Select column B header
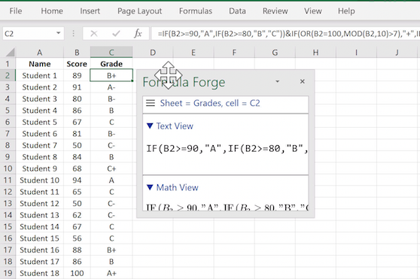This screenshot has width=420, height=279. coord(77,53)
